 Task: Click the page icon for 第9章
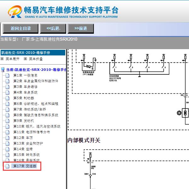click(8, 121)
